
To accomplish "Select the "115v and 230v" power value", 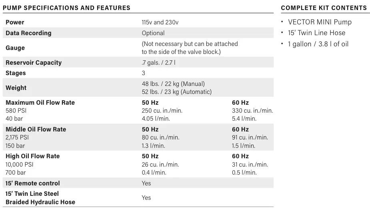I will coord(160,22).
